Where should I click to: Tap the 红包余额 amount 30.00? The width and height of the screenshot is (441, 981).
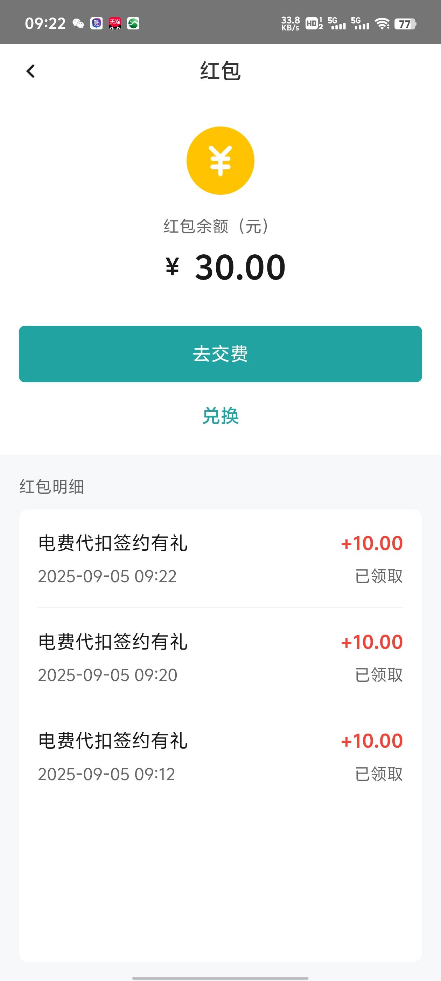(x=240, y=267)
